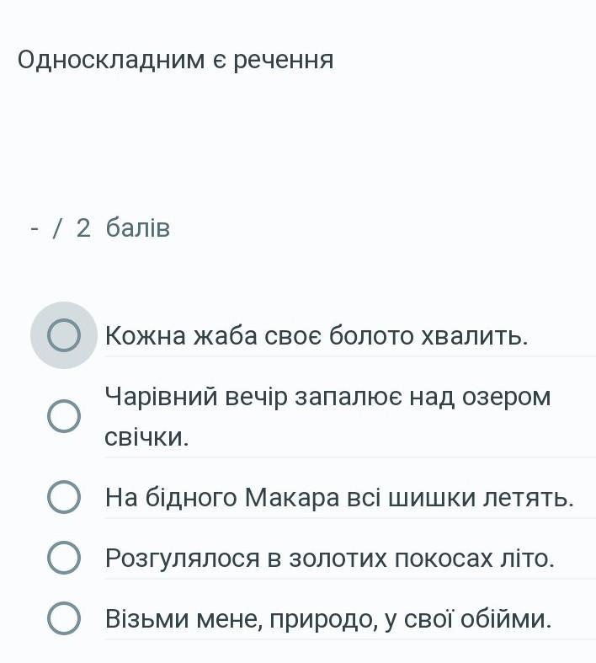This screenshot has height=663, width=596.
Task: Click the name "Макара" in the third answer
Action: pos(292,497)
